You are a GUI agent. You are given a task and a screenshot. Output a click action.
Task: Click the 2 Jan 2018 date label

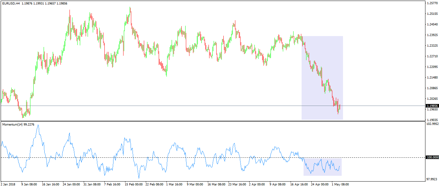(8, 185)
